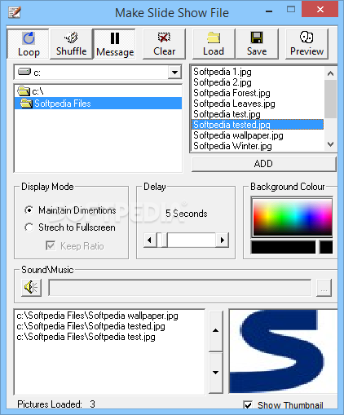The width and height of the screenshot is (344, 415).
Task: Select loaded Softpedia test.jpg path entry
Action: pyautogui.click(x=109, y=337)
